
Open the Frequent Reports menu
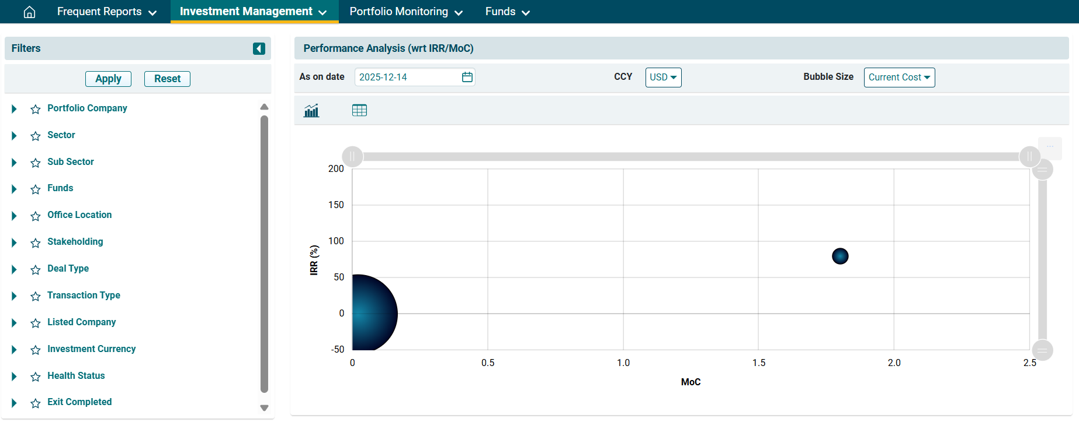pyautogui.click(x=106, y=12)
